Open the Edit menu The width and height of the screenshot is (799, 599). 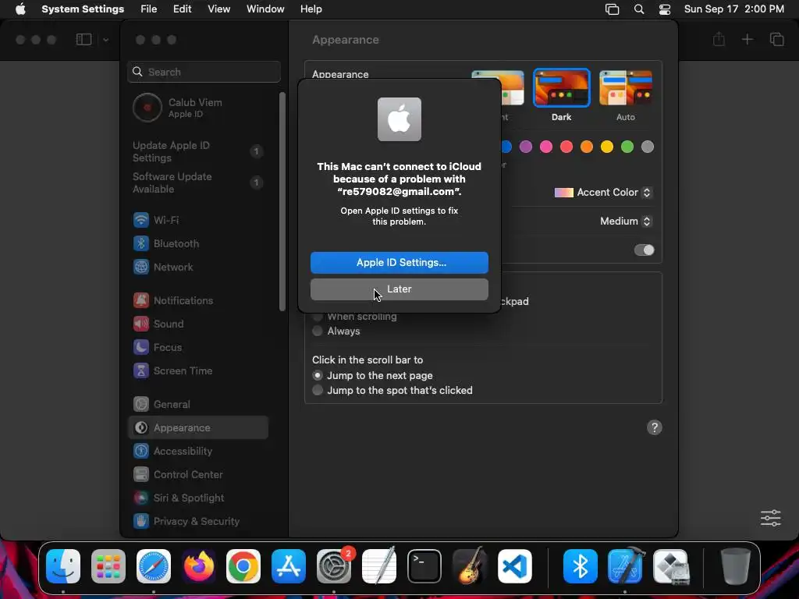tap(182, 9)
